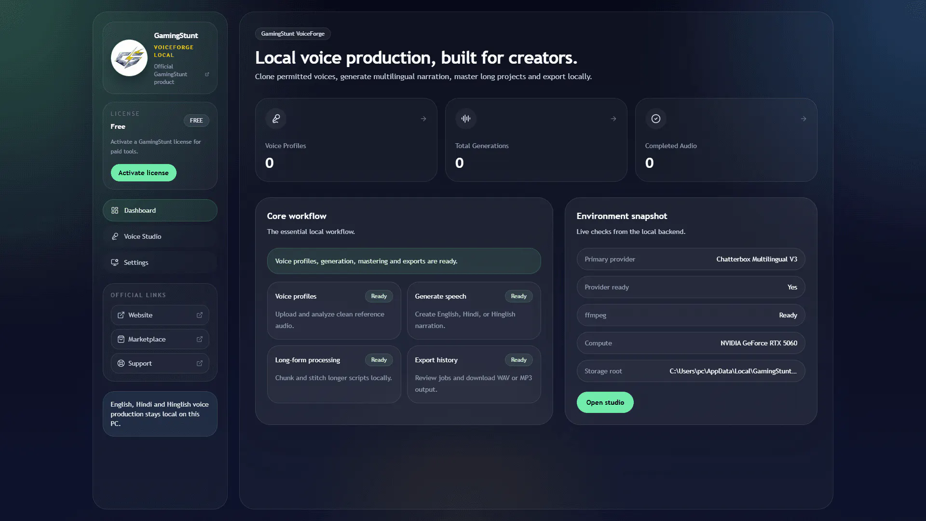Image resolution: width=926 pixels, height=521 pixels.
Task: Open Completed Audio card via its arrow
Action: [x=803, y=119]
